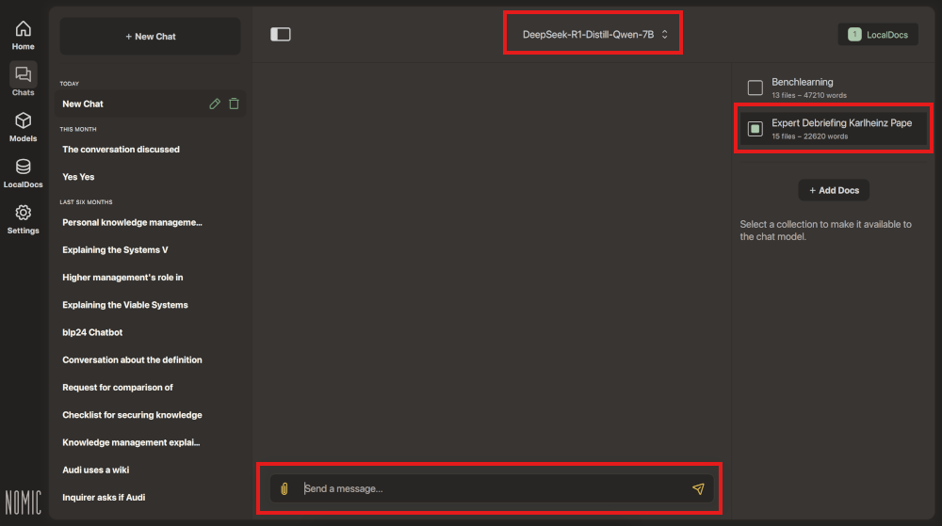This screenshot has height=526, width=942.
Task: Click the pencil icon to rename New Chat
Action: tap(215, 104)
